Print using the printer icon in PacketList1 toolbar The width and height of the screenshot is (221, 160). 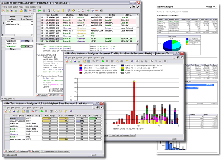point(58,10)
